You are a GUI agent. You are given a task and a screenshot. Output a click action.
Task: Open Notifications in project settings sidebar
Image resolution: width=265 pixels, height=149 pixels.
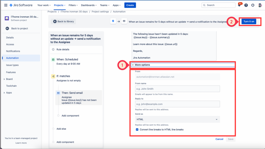[13, 51]
